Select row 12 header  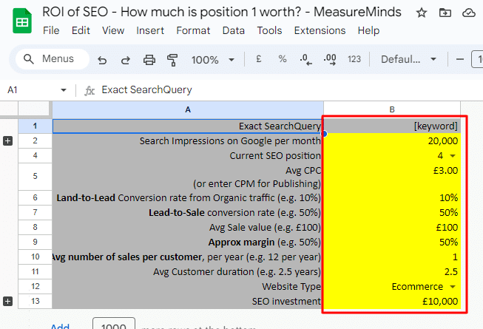coord(35,287)
